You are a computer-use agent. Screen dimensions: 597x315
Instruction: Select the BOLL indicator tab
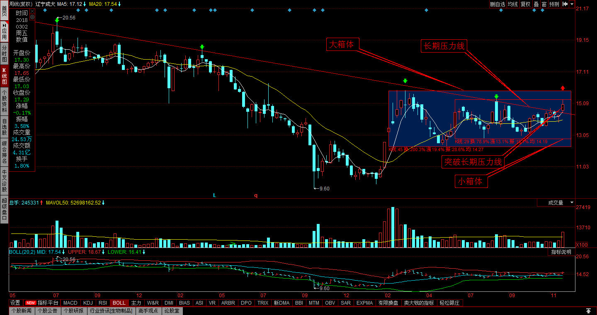tap(119, 303)
